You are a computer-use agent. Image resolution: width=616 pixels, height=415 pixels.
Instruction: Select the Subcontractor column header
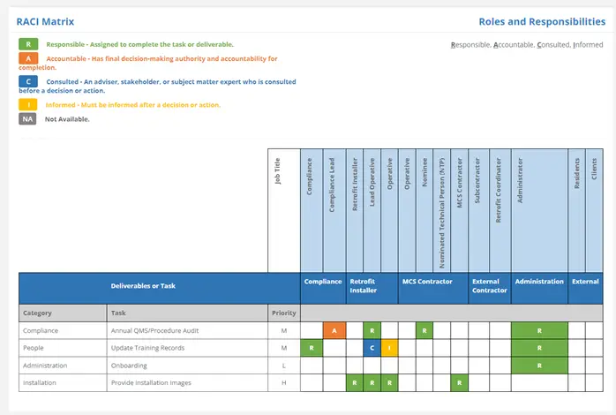point(479,210)
